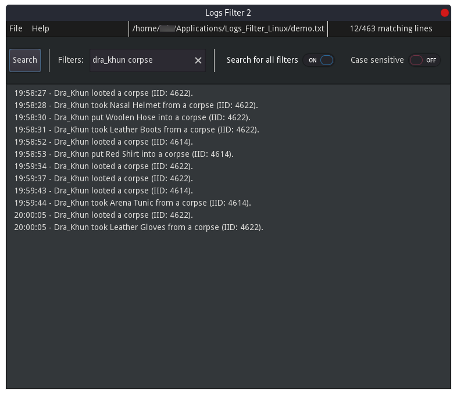Select the Nasal Helmet log line

click(x=136, y=105)
